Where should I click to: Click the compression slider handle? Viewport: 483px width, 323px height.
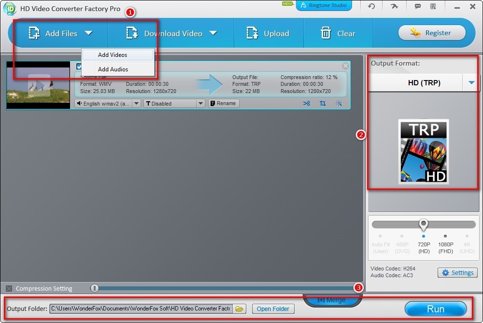tap(95, 288)
